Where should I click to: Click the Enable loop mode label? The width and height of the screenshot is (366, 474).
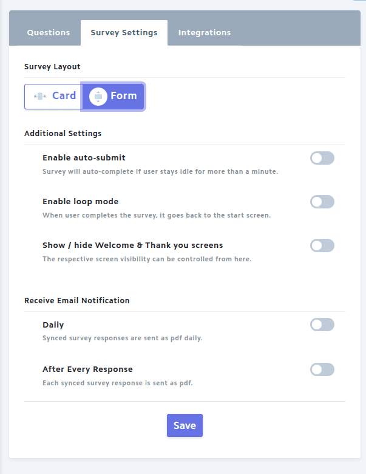[80, 202]
